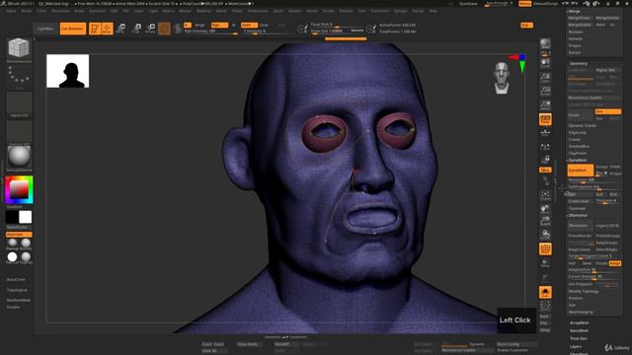Click the Actual size icon

coord(545,91)
